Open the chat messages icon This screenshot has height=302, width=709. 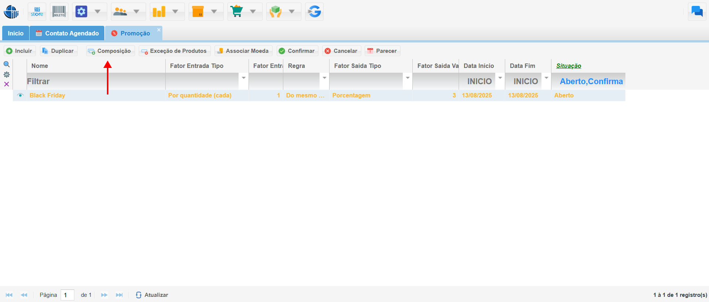click(697, 11)
